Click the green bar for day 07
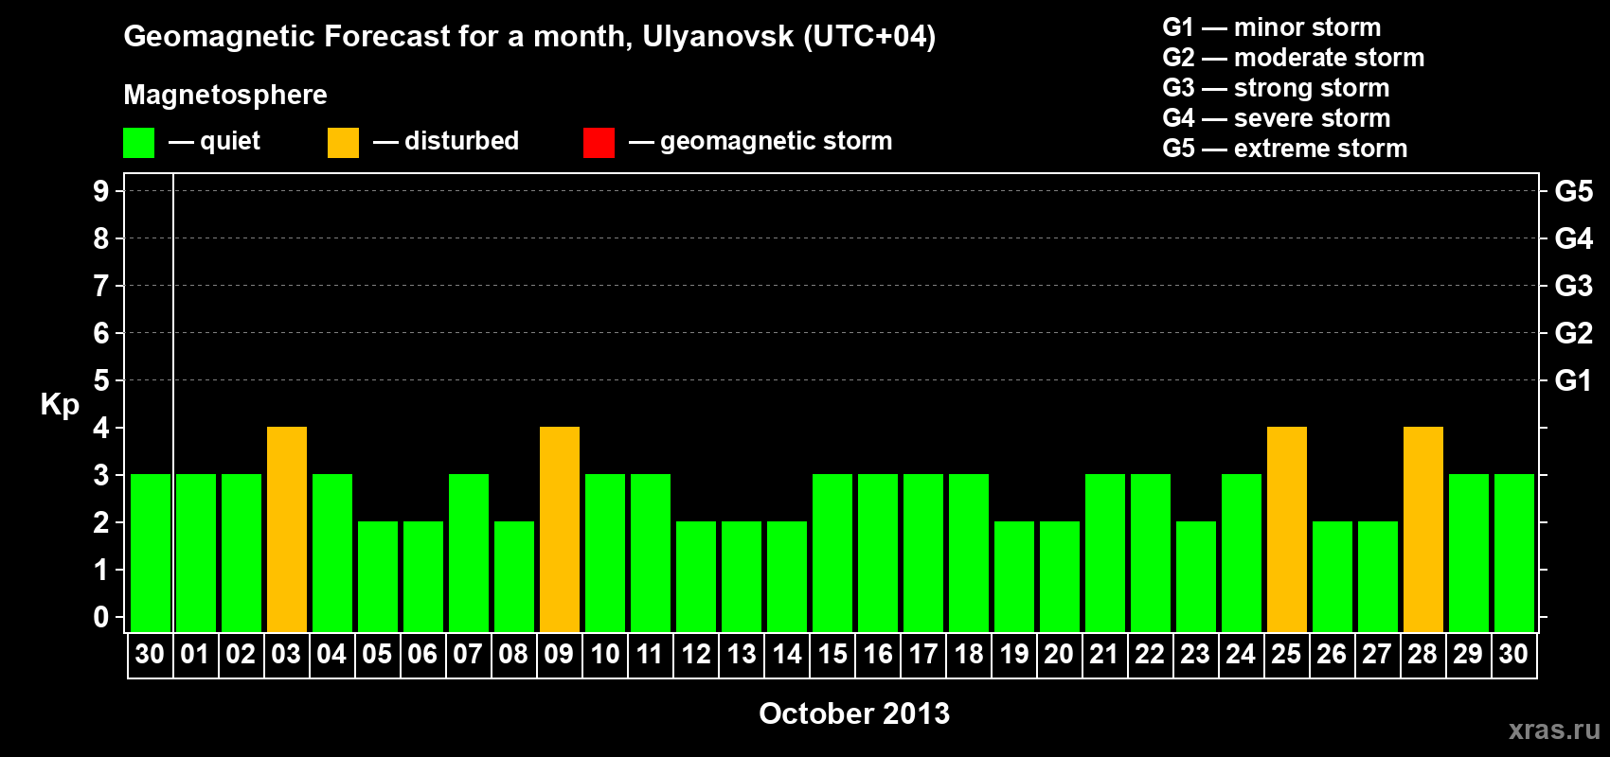Screen dimensions: 1610x757 (469, 554)
